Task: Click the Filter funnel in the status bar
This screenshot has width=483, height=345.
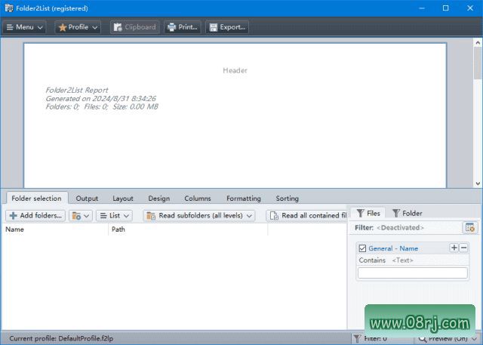Action: point(357,338)
